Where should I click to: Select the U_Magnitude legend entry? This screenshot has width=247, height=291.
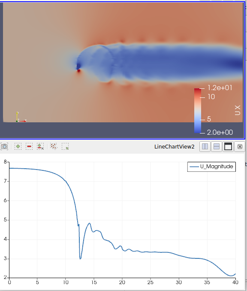click(211, 167)
